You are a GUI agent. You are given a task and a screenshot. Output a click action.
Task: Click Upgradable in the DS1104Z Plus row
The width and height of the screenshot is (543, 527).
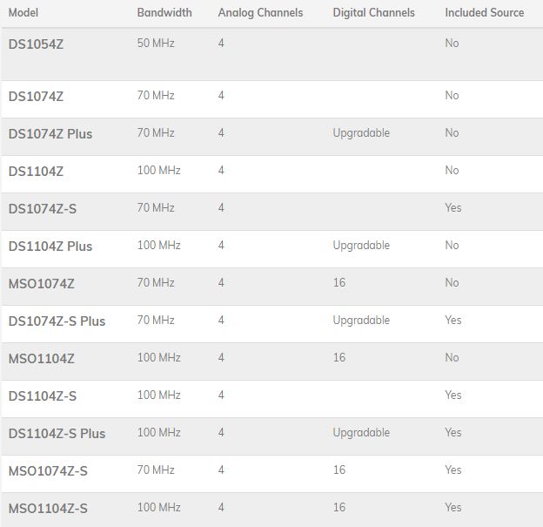click(x=361, y=246)
